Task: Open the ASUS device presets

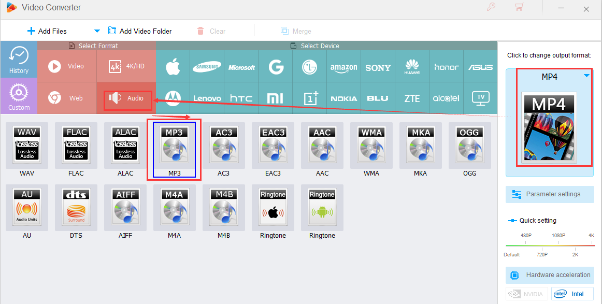Action: pyautogui.click(x=480, y=66)
